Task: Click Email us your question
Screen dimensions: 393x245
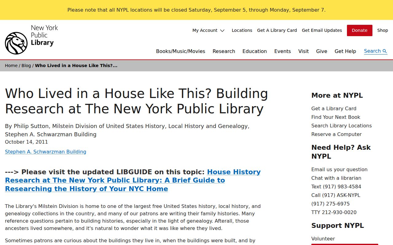Action: point(339,169)
